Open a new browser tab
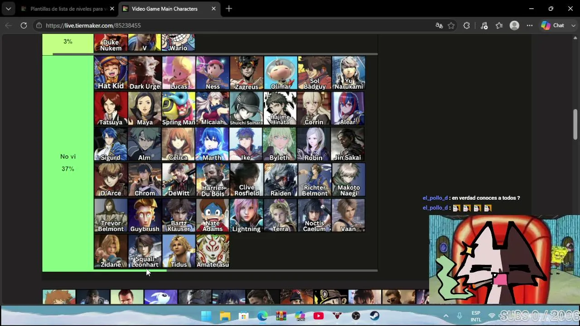This screenshot has height=326, width=580. pos(229,9)
